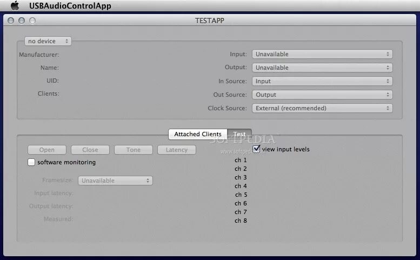Click the UID: label
Image resolution: width=420 pixels, height=260 pixels.
tap(52, 81)
